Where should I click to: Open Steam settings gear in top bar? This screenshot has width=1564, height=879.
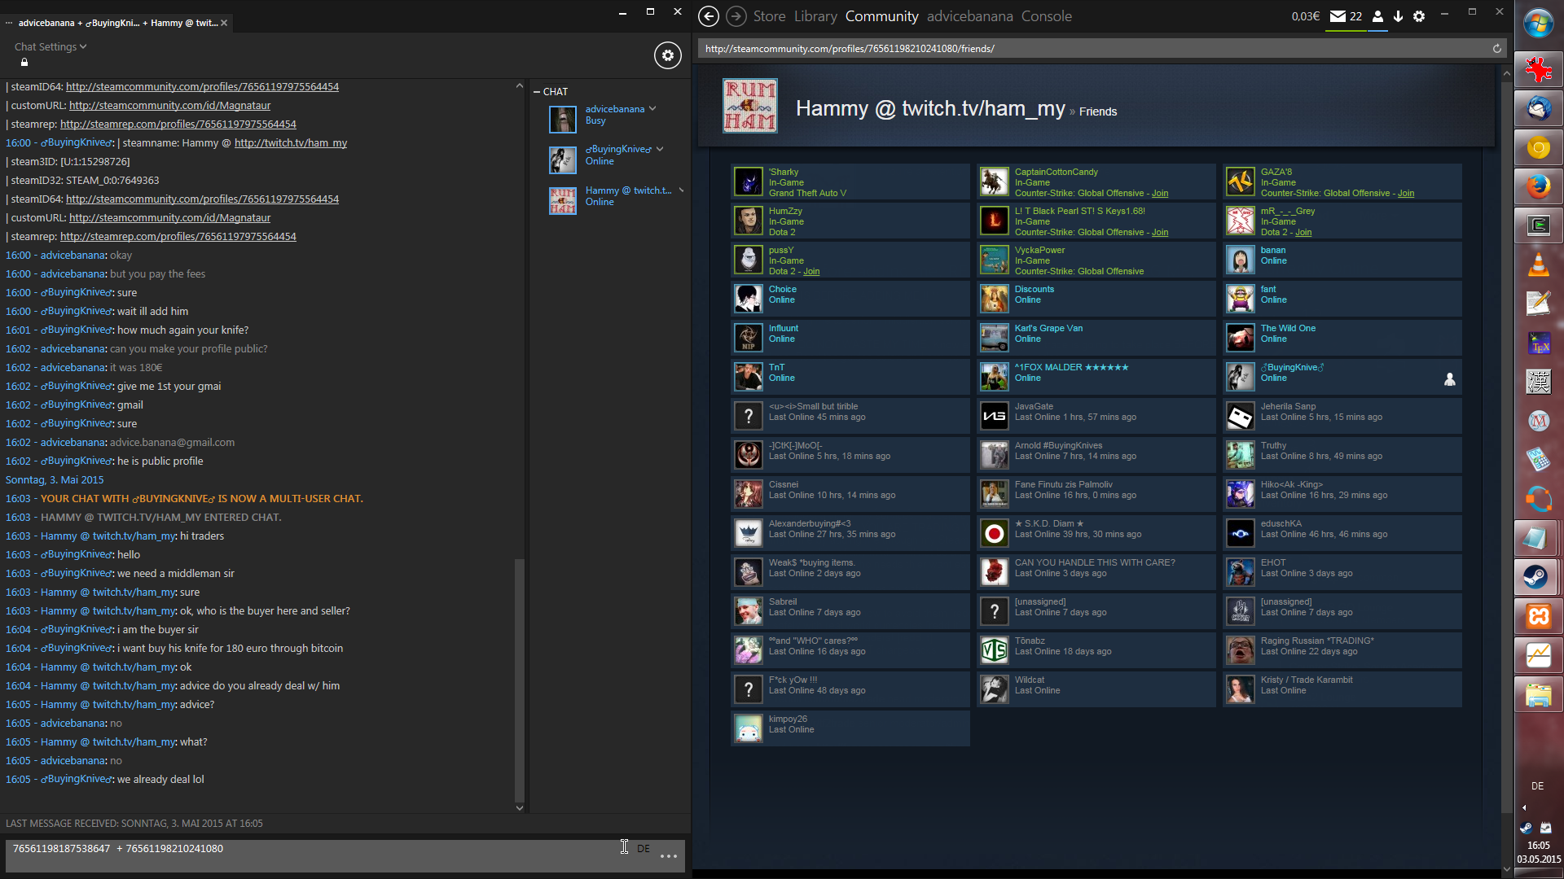point(1419,16)
